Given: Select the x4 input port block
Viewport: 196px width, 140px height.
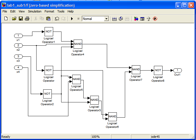Looking at the screenshot, I should [x=18, y=68].
